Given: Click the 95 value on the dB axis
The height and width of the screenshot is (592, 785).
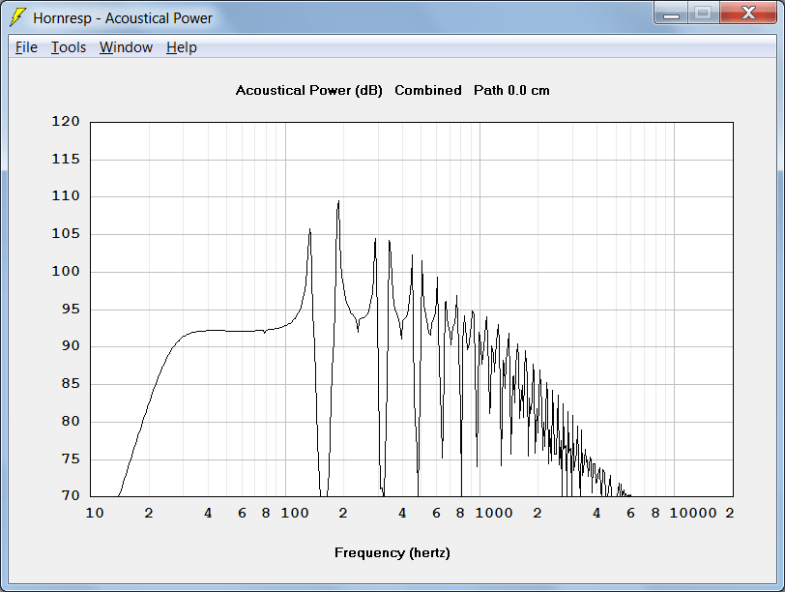Looking at the screenshot, I should coord(71,309).
